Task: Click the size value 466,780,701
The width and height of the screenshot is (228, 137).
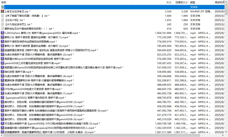Action: coord(164,102)
